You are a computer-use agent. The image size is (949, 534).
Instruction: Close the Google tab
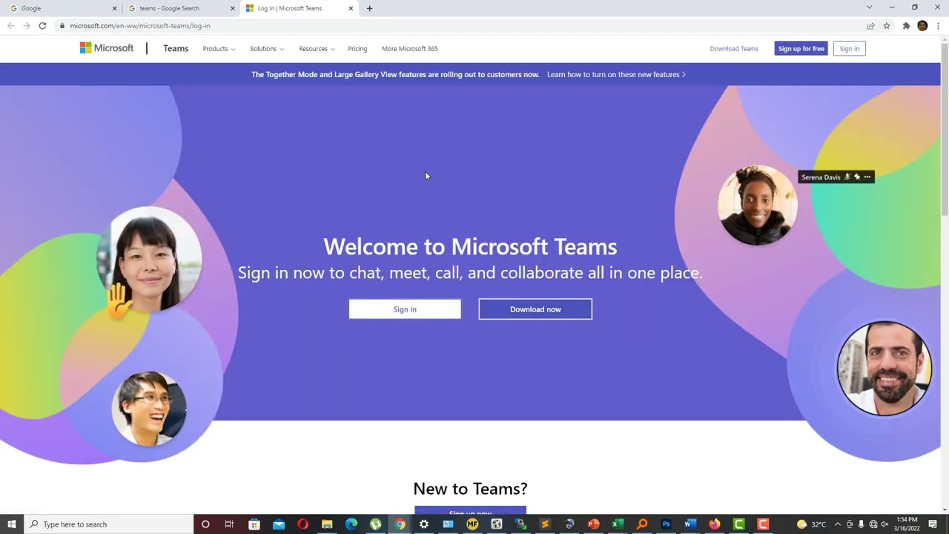tap(114, 8)
